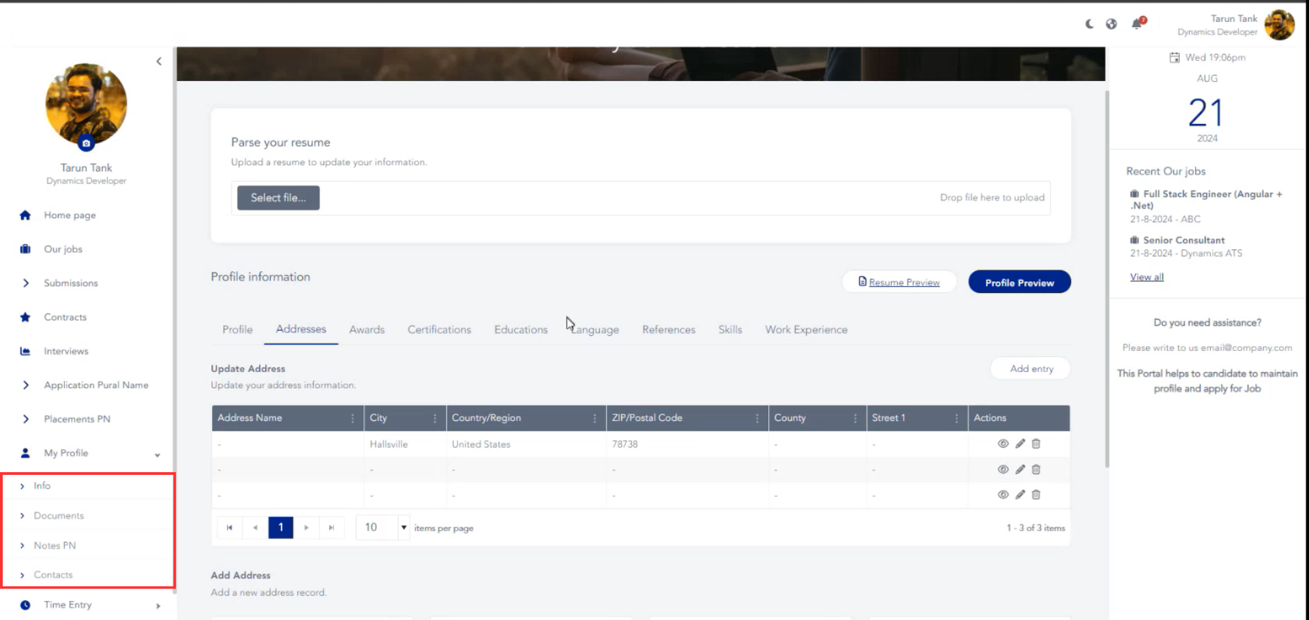View the Hallsville address with eye icon
Viewport: 1309px width, 620px height.
pyautogui.click(x=1003, y=444)
